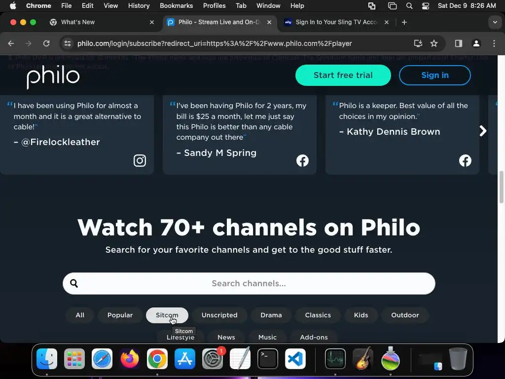Open Finder from the dock
Screen dimensions: 505x379
47,359
